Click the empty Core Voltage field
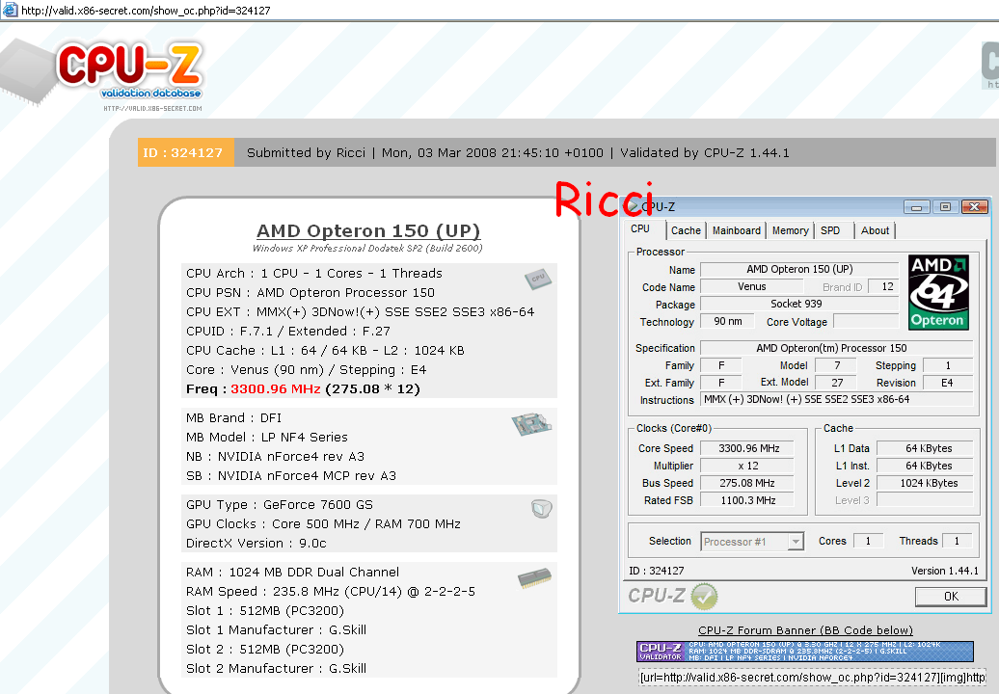The height and width of the screenshot is (694, 999). tap(866, 322)
